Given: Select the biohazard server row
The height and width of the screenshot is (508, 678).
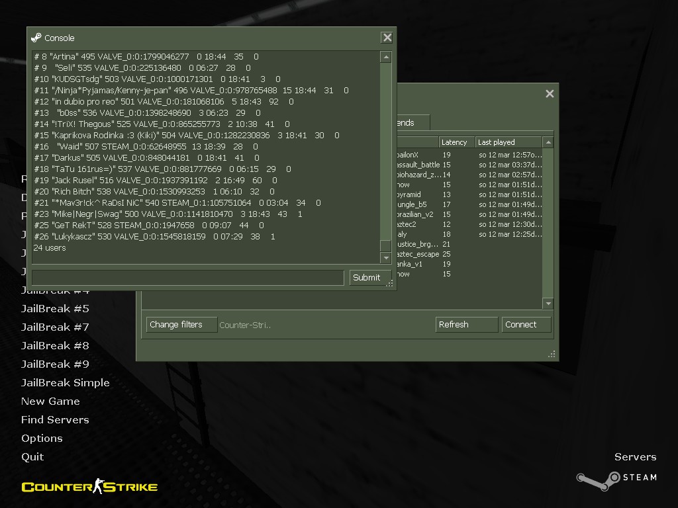Looking at the screenshot, I should (x=469, y=175).
